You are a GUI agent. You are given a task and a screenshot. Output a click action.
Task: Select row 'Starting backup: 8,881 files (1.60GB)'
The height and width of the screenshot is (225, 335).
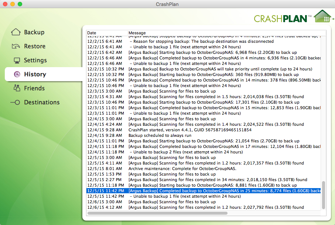click(x=204, y=185)
